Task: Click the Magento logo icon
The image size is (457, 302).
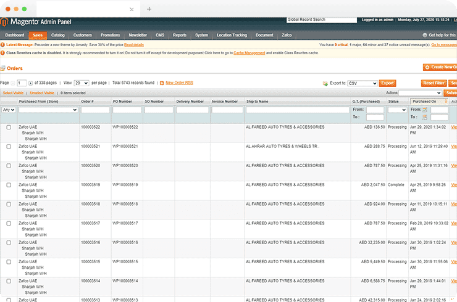Action: (x=4, y=22)
